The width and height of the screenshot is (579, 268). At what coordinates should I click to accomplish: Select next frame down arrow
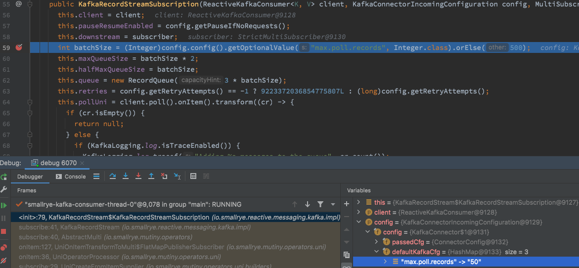pyautogui.click(x=307, y=204)
